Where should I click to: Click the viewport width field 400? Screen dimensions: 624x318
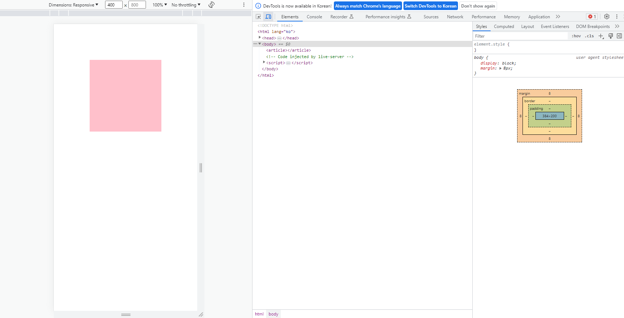point(114,5)
